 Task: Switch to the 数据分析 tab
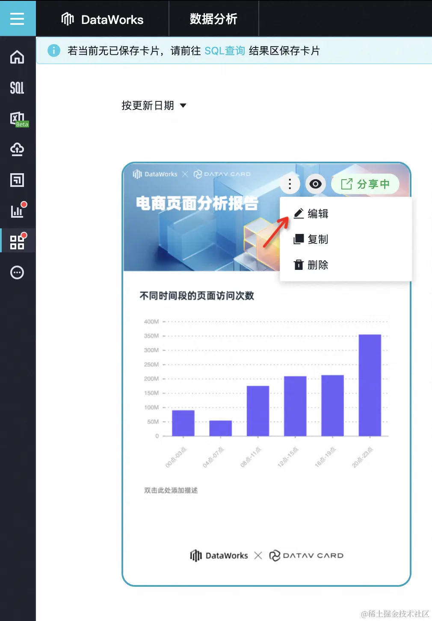[x=213, y=19]
